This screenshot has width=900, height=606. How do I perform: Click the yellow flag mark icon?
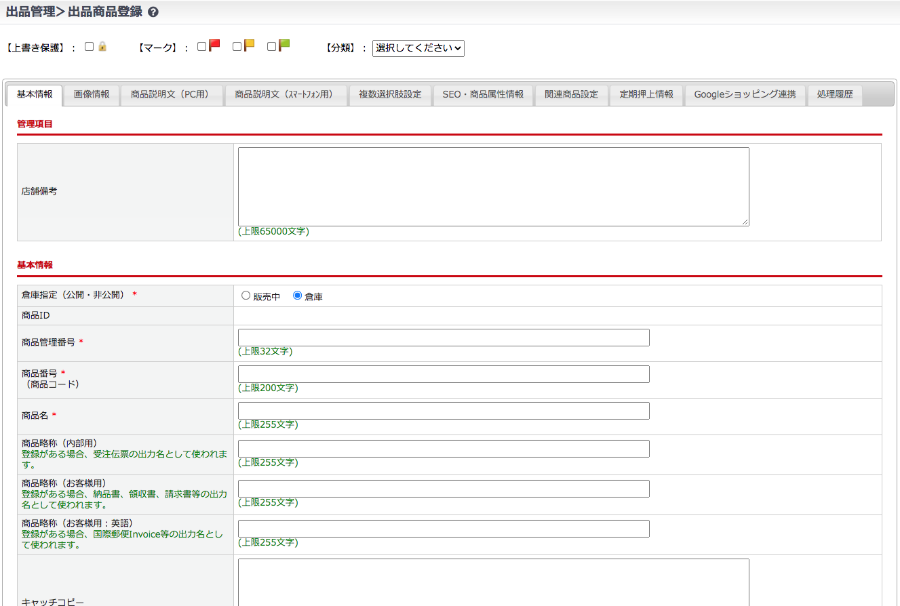click(x=250, y=45)
